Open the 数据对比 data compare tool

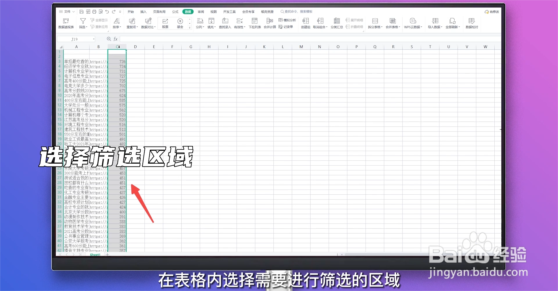coord(148,23)
